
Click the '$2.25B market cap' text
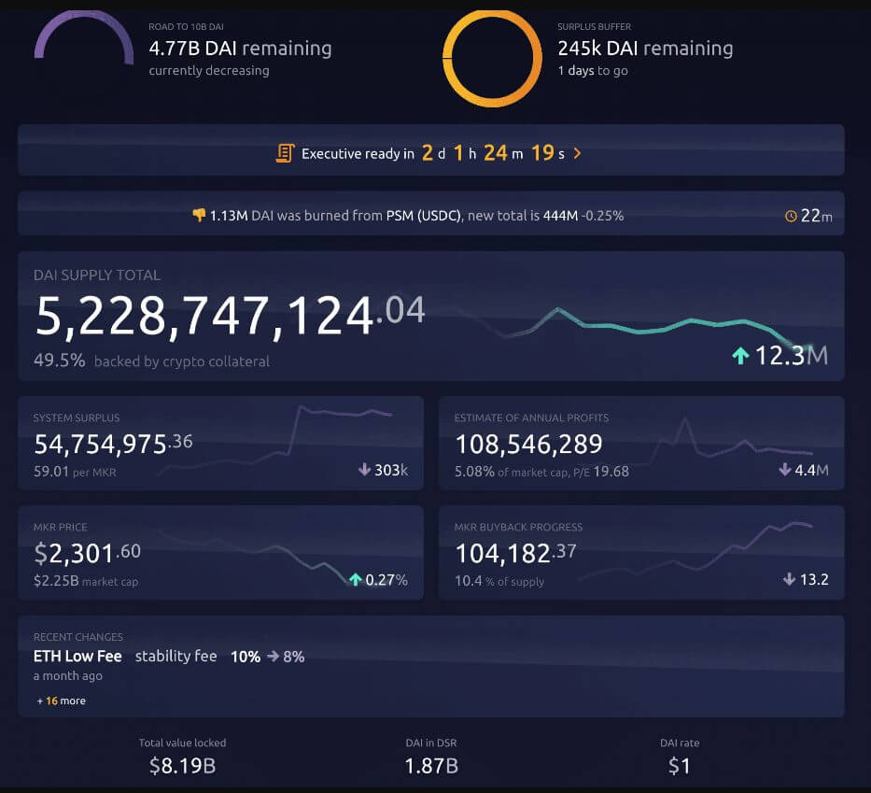(x=86, y=581)
